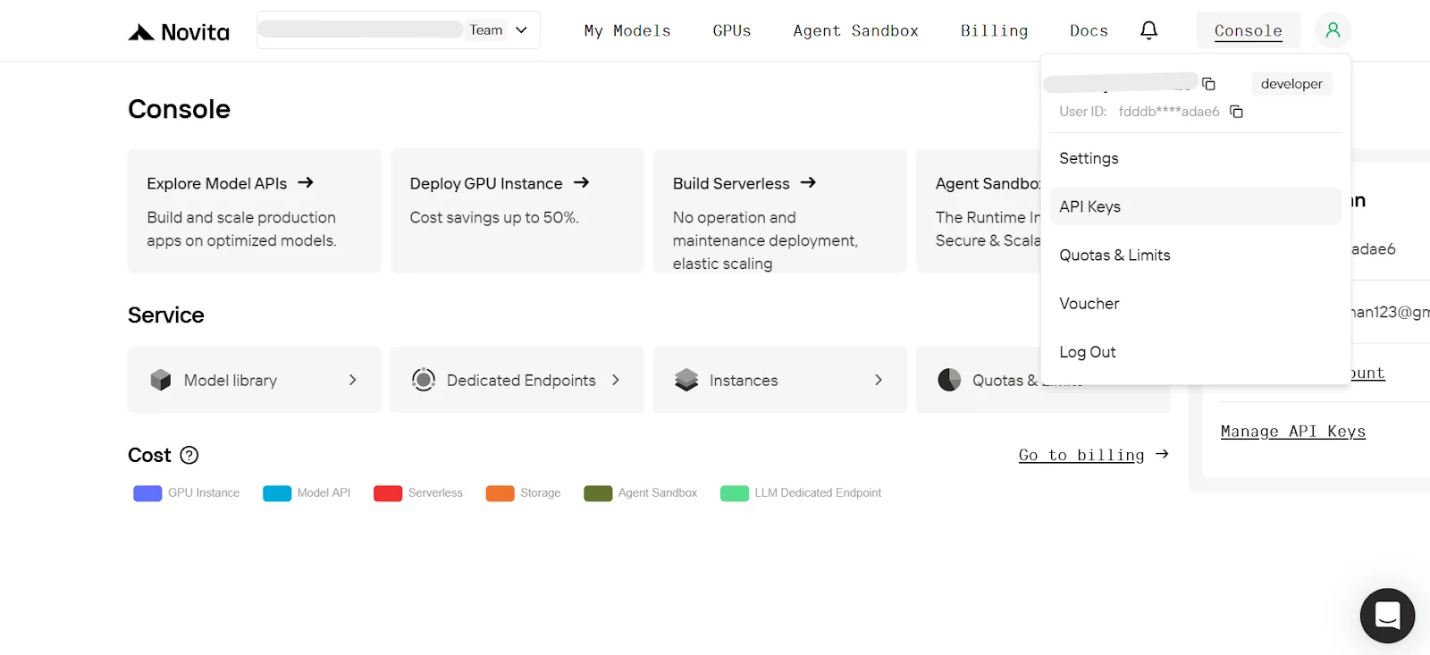The width and height of the screenshot is (1430, 655).
Task: Select Quotas & Limits from profile menu
Action: click(1196, 255)
